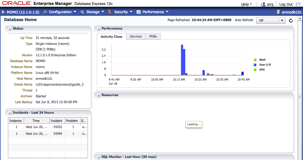Collapse Incidents - Last 24 Hours section
Image resolution: width=303 pixels, height=160 pixels.
pos(10,113)
